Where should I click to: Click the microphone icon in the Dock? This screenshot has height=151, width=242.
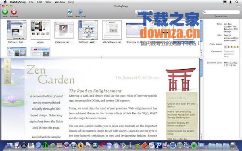[130, 145]
